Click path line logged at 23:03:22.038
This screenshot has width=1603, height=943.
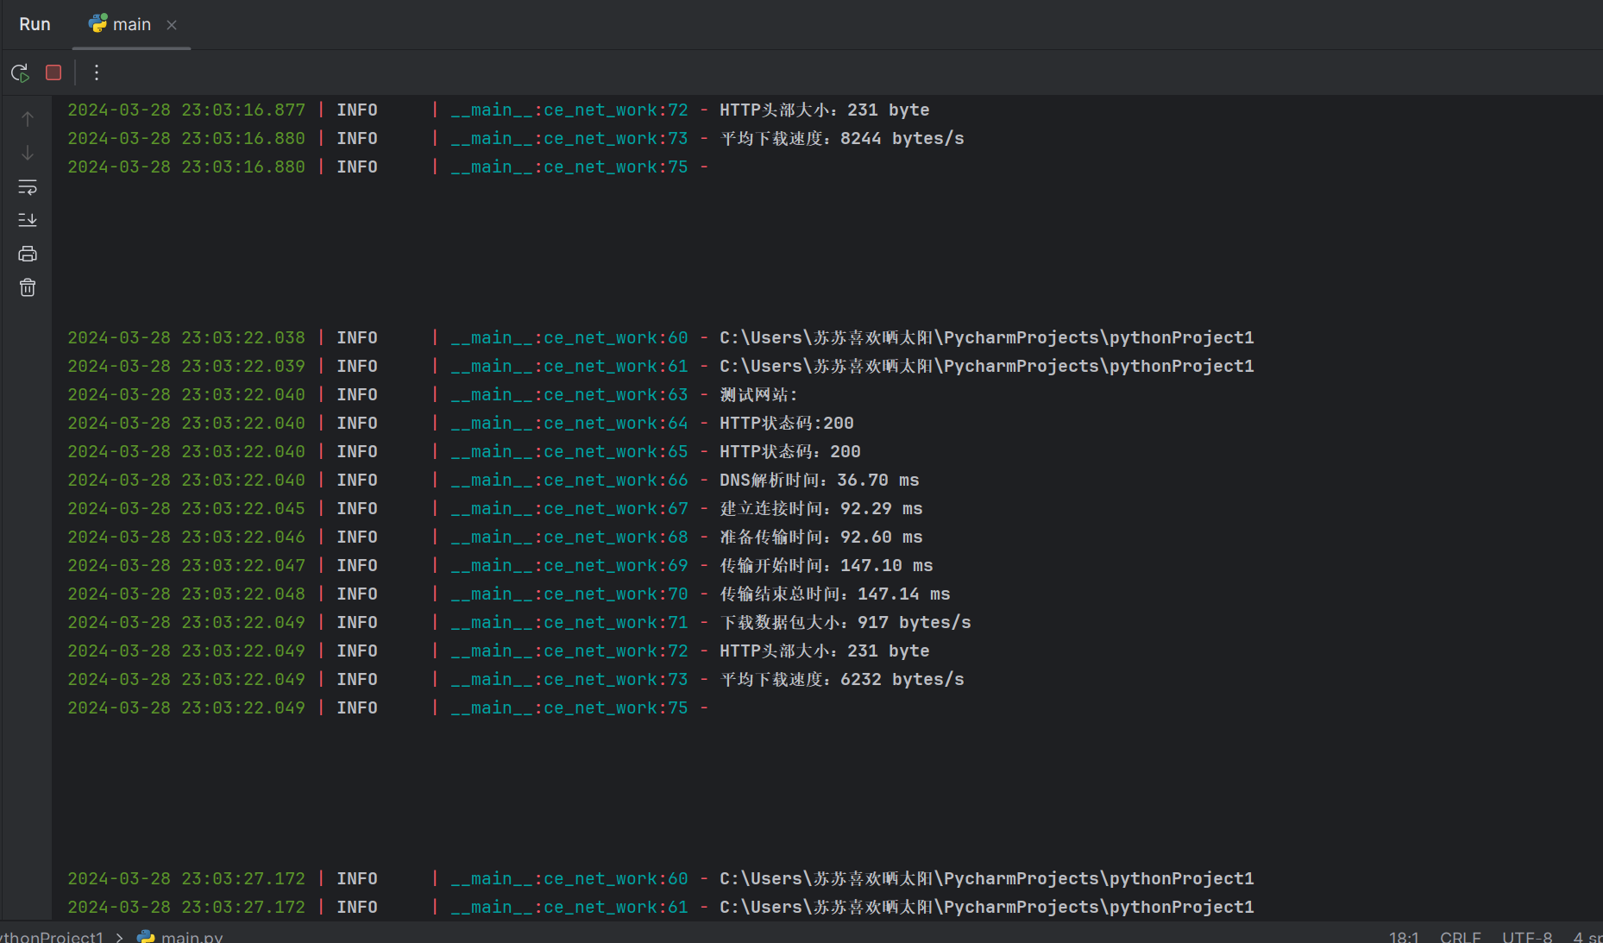pos(661,337)
